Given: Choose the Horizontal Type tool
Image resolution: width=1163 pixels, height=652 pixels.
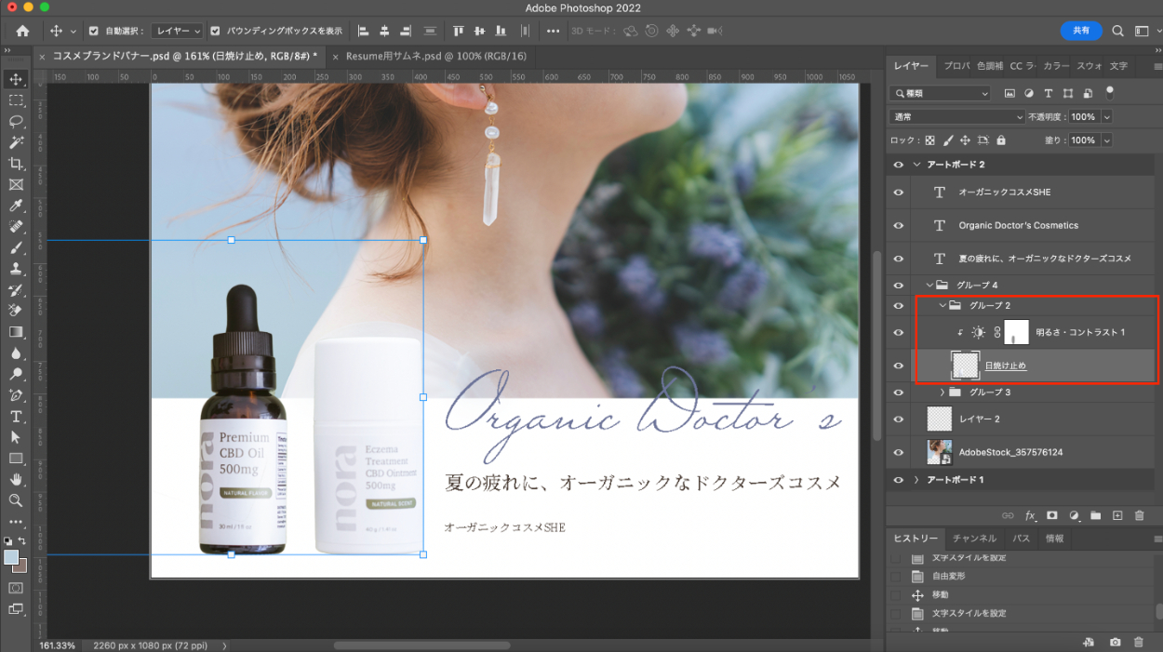Looking at the screenshot, I should click(x=16, y=416).
